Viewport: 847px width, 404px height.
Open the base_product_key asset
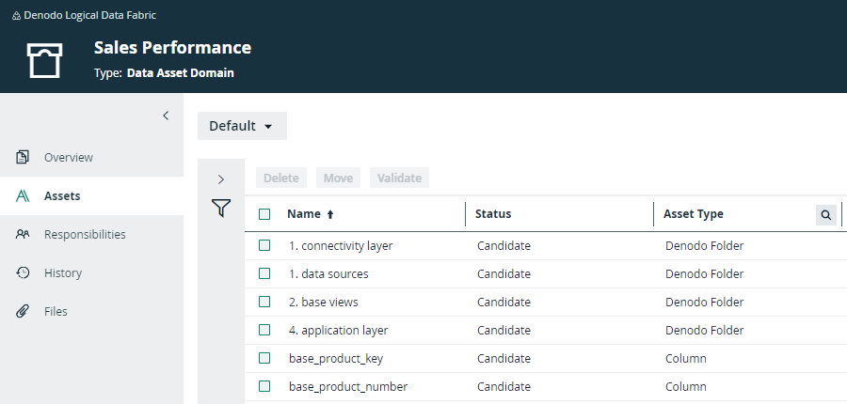(x=335, y=359)
